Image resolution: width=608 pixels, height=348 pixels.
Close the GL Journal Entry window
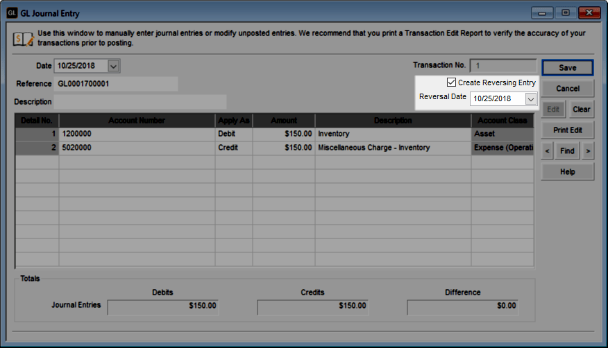pyautogui.click(x=589, y=12)
